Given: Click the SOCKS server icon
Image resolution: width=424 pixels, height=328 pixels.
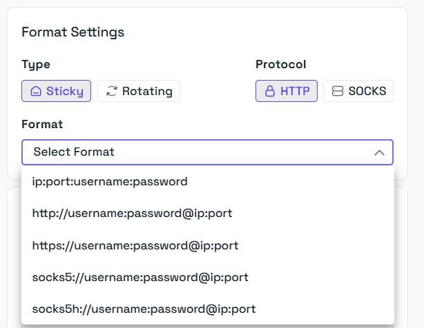Looking at the screenshot, I should pos(338,91).
